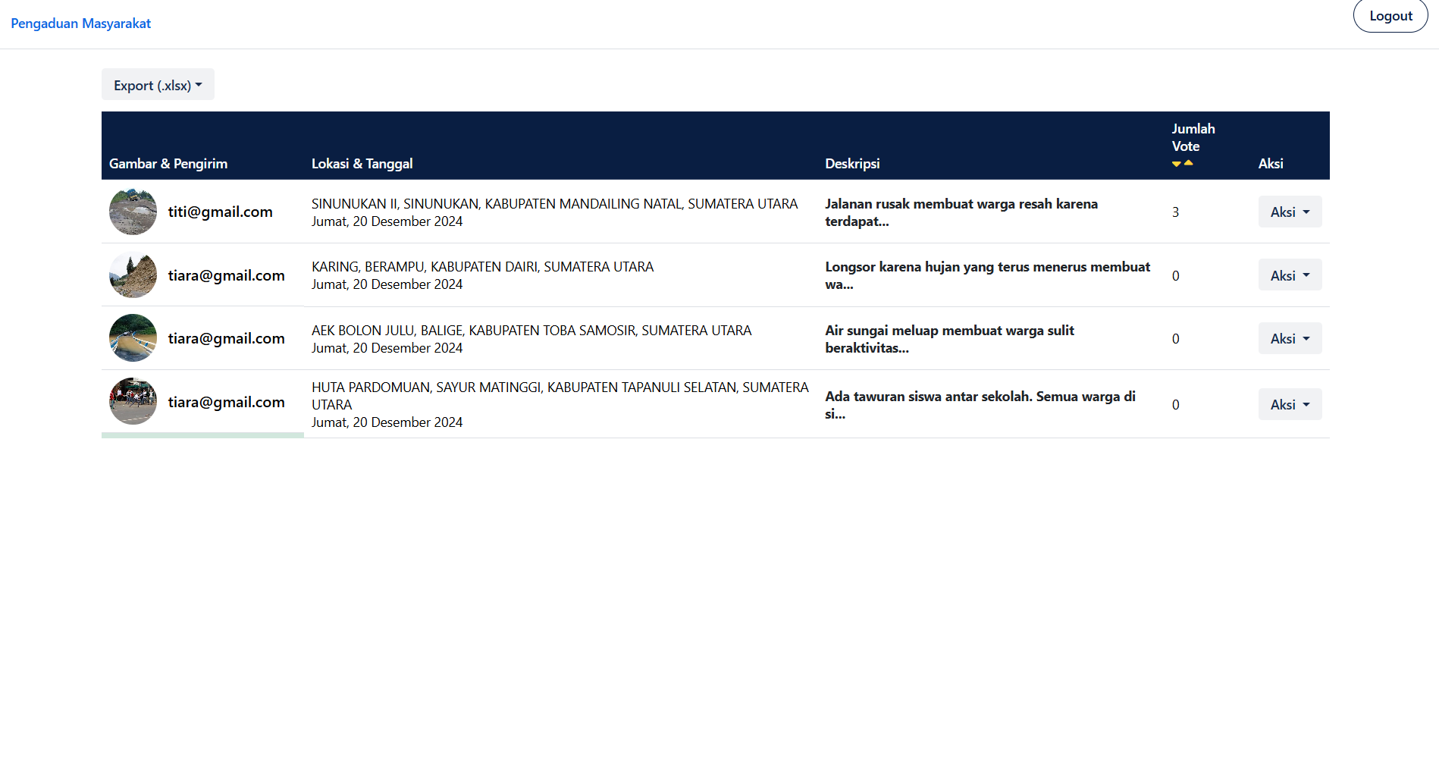Select the 'Longsor karena hujan' description
The width and height of the screenshot is (1439, 775).
986,275
